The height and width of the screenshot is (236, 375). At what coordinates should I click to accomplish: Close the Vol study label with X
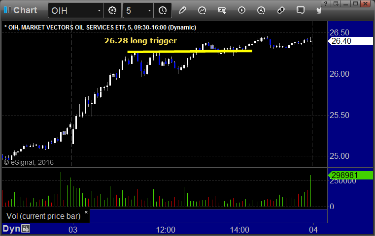[x=86, y=212]
